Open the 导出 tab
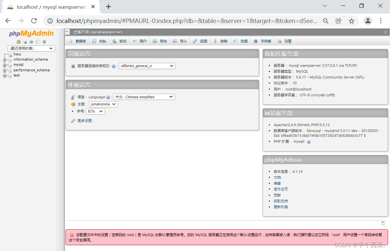The width and height of the screenshot is (390, 251). click(160, 41)
